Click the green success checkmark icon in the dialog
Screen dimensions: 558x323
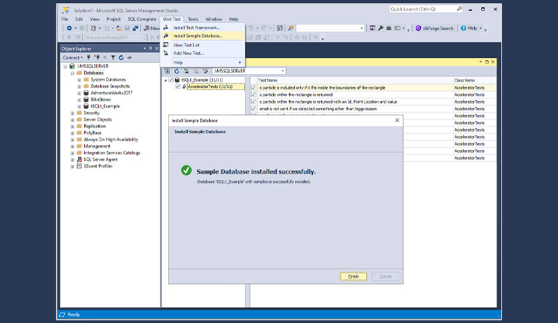[x=186, y=170]
